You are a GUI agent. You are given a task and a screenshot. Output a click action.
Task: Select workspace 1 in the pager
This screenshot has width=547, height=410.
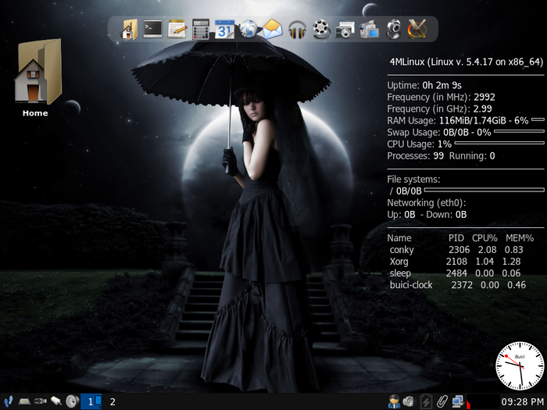click(x=91, y=401)
